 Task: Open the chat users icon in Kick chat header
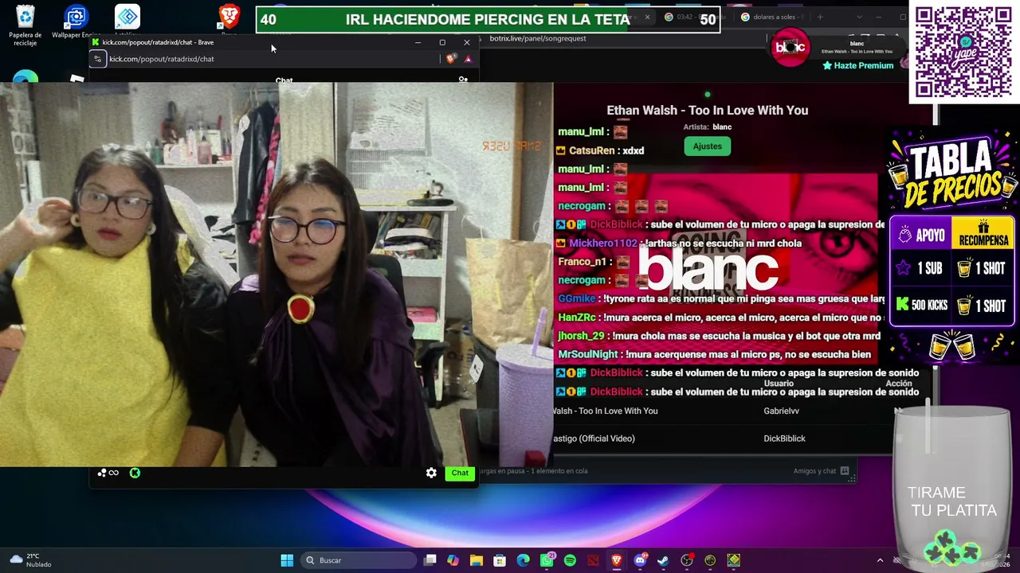pos(463,80)
